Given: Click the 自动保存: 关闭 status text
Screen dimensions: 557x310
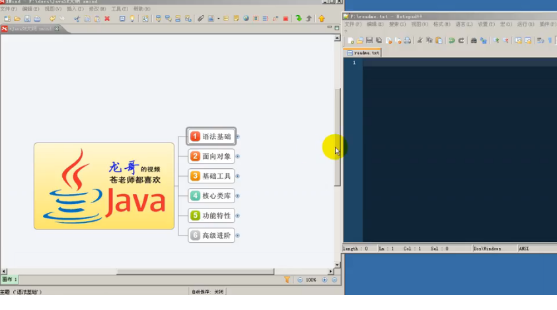Looking at the screenshot, I should 208,292.
